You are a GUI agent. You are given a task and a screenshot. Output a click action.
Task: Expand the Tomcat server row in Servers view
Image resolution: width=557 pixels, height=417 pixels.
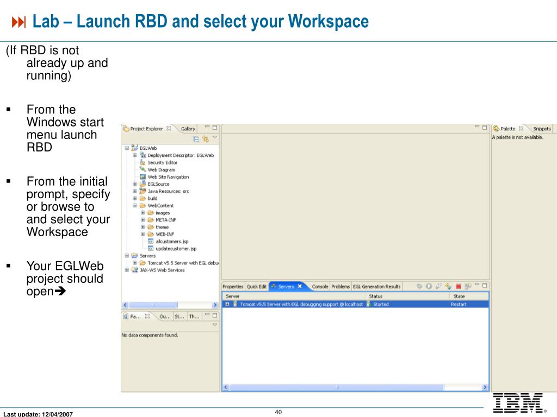pos(227,304)
